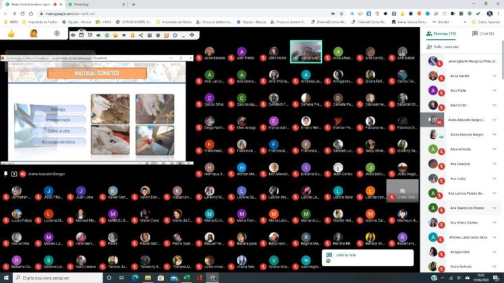This screenshot has width=504, height=283.
Task: Open the Outros favoritos bookmarks folder
Action: tap(486, 22)
